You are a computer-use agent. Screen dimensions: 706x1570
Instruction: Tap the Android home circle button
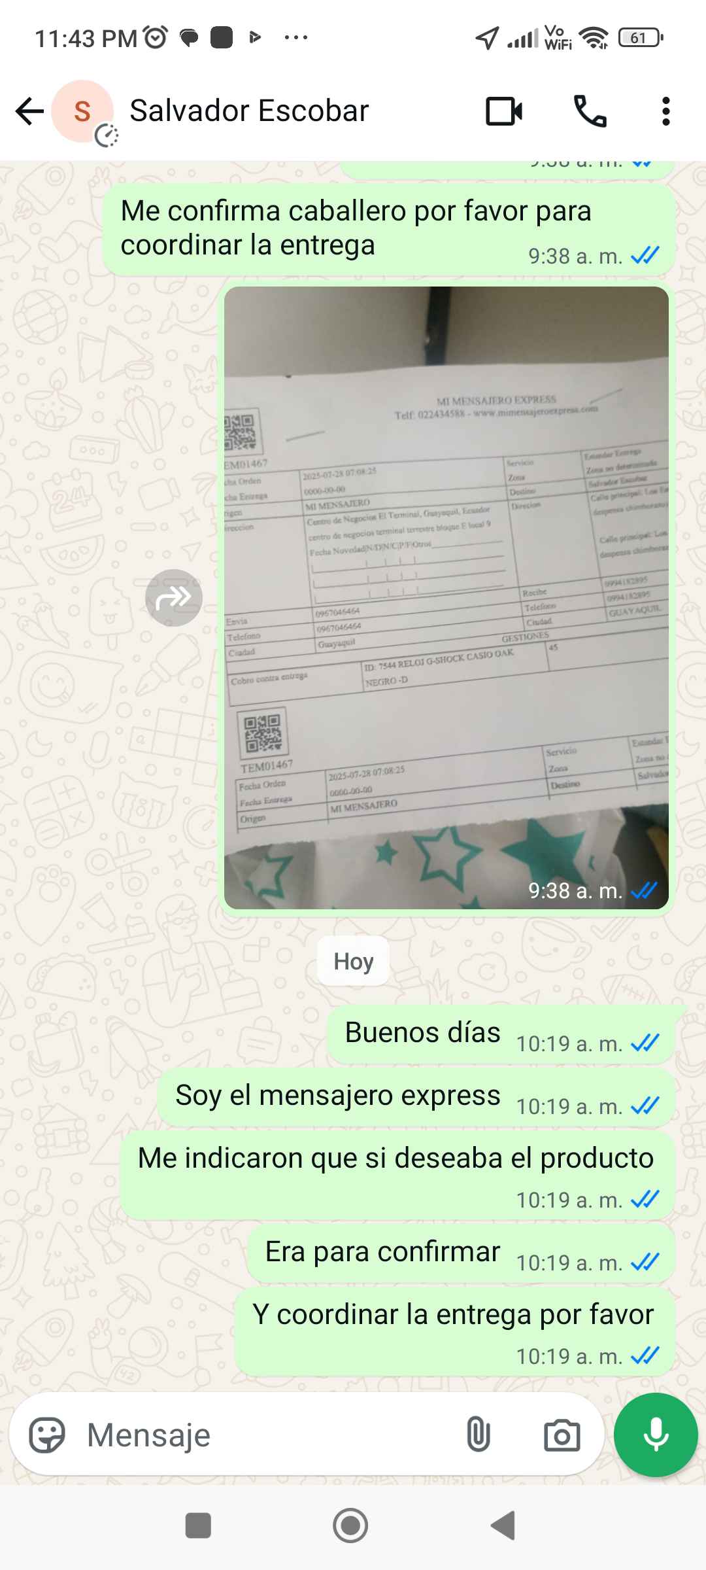(350, 1526)
